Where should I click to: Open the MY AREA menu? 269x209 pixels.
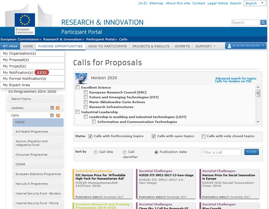pos(10,46)
